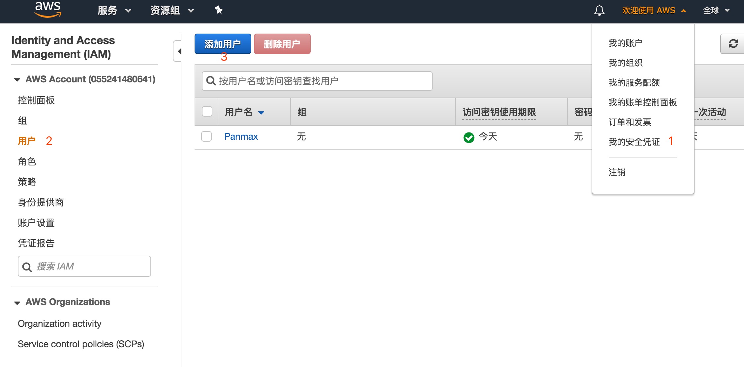This screenshot has width=744, height=367.
Task: Click the 添加用户 add user button
Action: click(x=223, y=44)
